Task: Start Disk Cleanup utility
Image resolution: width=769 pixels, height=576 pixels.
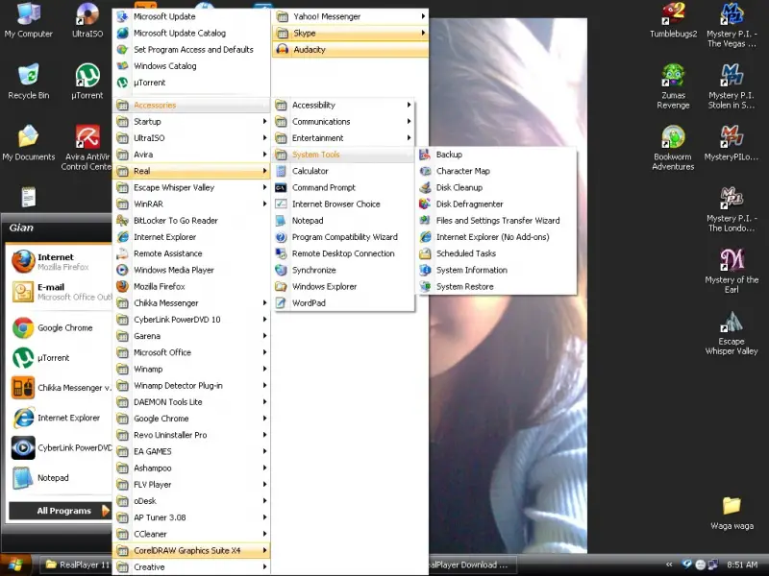Action: pyautogui.click(x=495, y=187)
